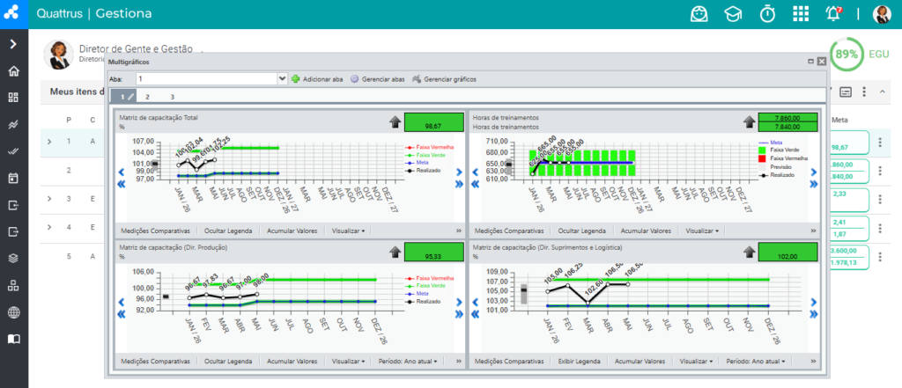Expand row 3 in the background items list

point(49,199)
